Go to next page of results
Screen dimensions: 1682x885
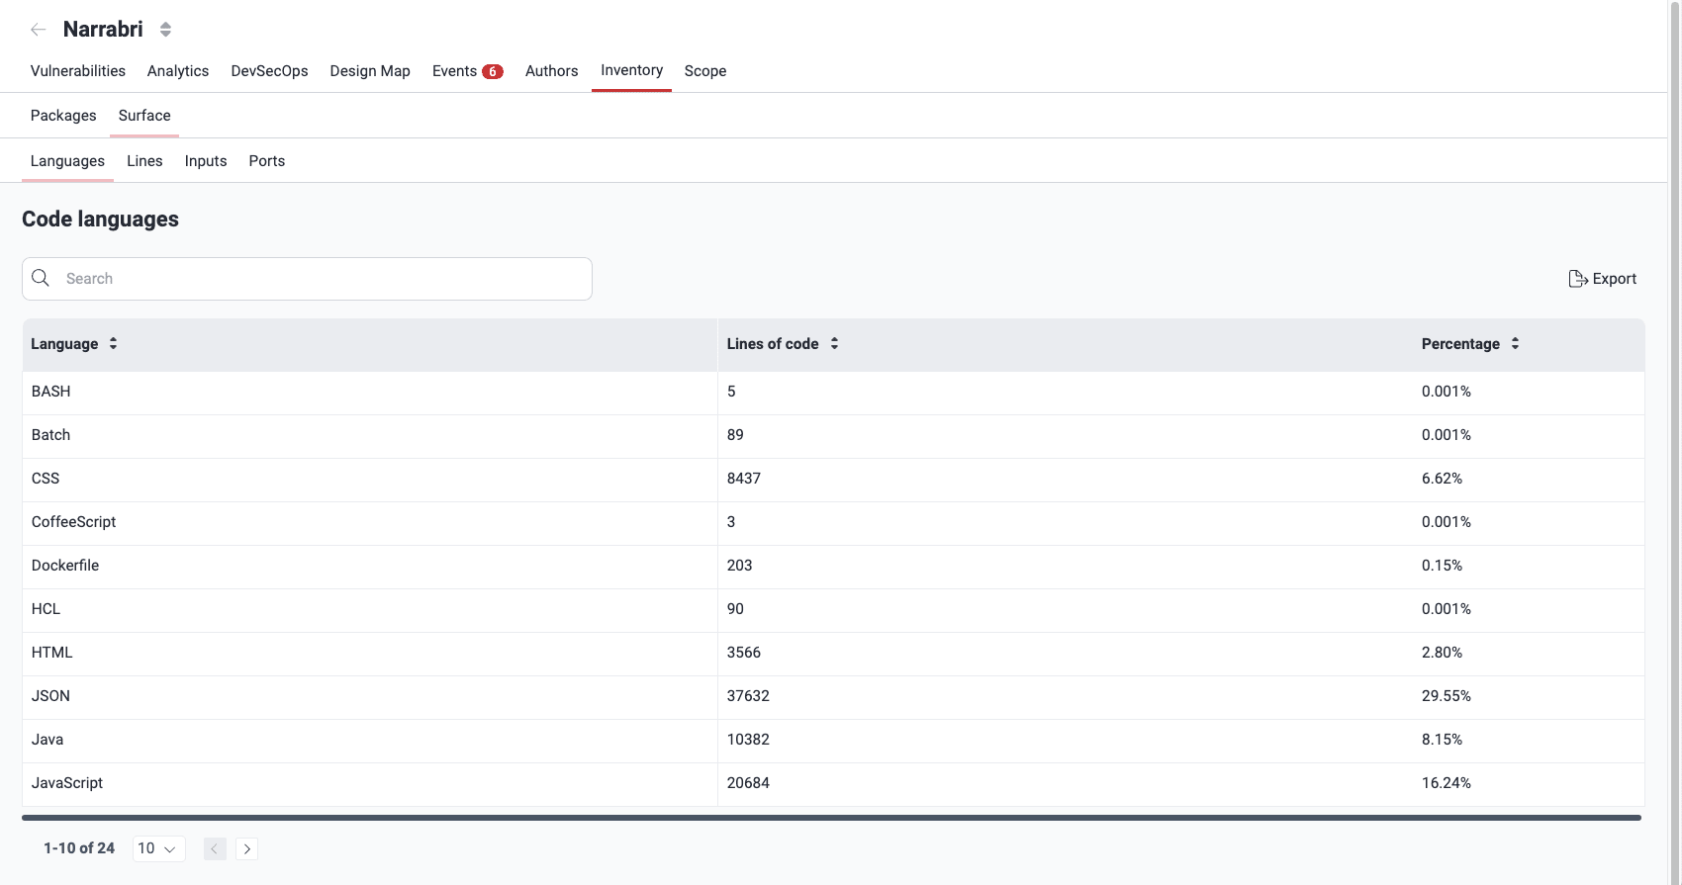247,848
